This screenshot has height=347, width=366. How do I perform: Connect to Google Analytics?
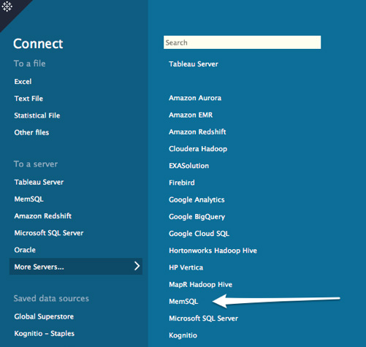(x=197, y=200)
